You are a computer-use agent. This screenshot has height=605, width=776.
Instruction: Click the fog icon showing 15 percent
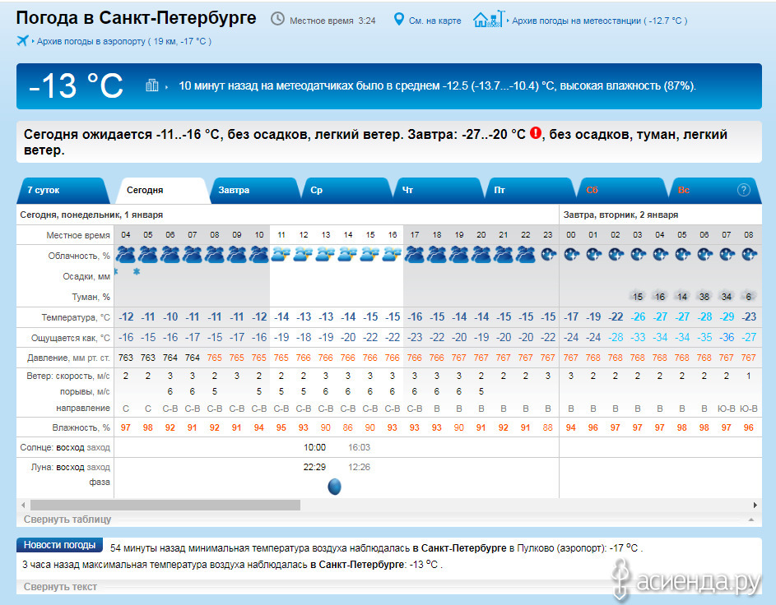tap(638, 296)
